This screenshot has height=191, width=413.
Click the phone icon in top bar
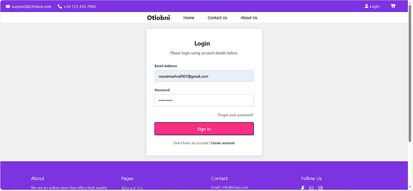click(x=60, y=7)
